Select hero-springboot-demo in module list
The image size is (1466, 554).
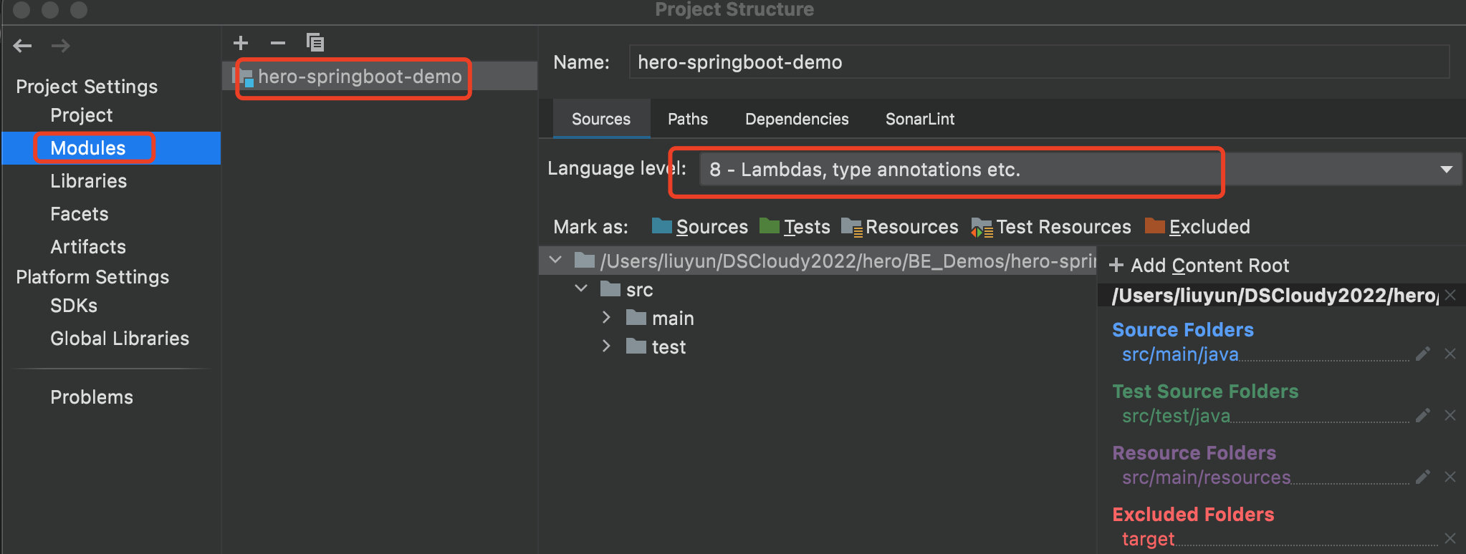pos(380,77)
